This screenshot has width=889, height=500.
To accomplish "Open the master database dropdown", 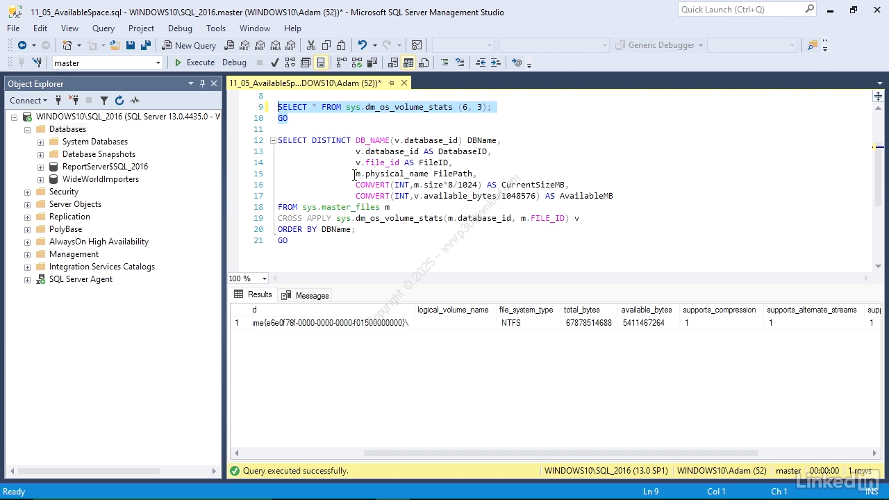I will pos(158,62).
